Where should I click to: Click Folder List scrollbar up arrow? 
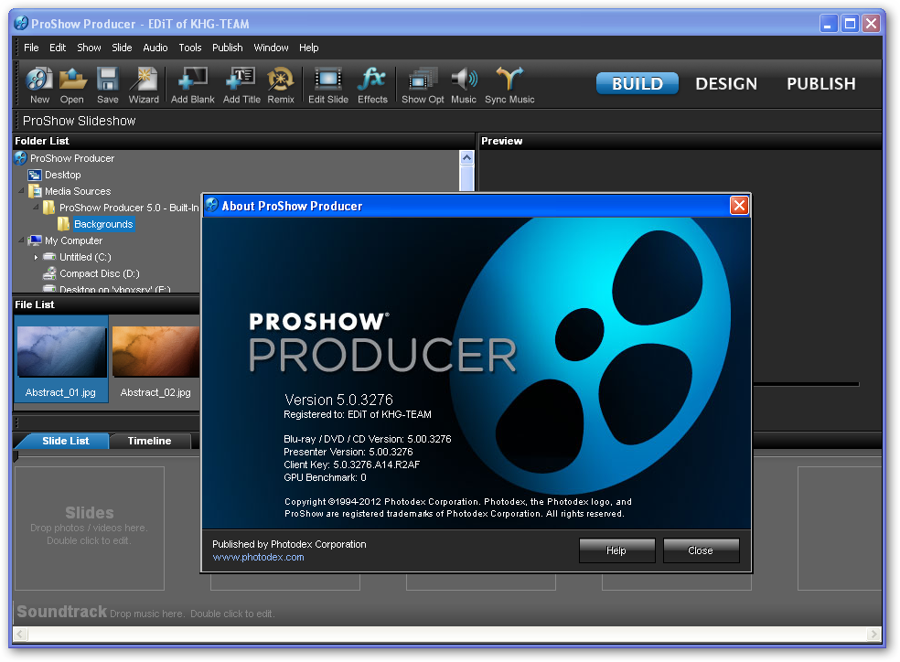(x=466, y=157)
